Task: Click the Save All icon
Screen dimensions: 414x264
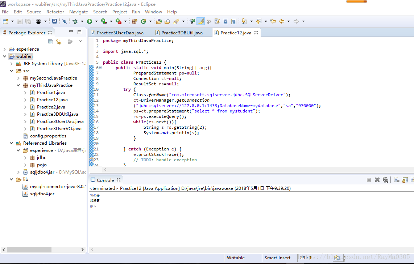Action: tap(28, 21)
